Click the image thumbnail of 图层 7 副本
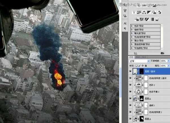The width and height of the screenshot is (170, 123). 135,71
